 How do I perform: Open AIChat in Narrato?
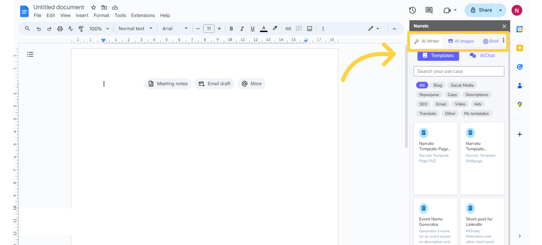point(482,55)
